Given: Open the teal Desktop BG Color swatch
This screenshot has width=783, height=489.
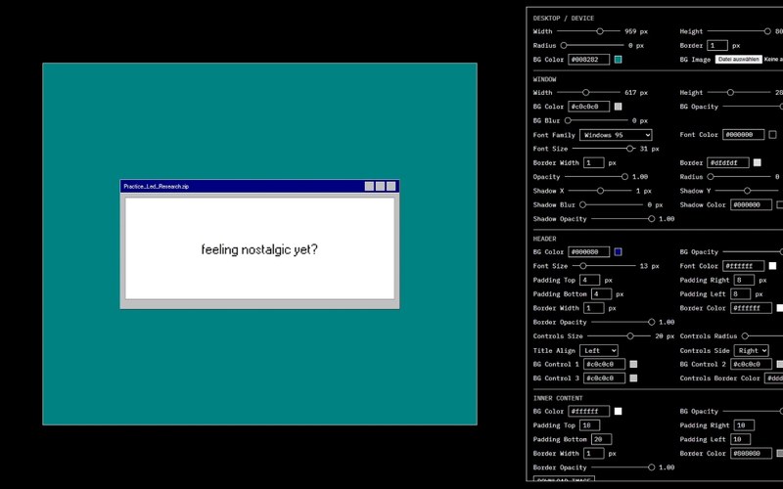Looking at the screenshot, I should [618, 60].
